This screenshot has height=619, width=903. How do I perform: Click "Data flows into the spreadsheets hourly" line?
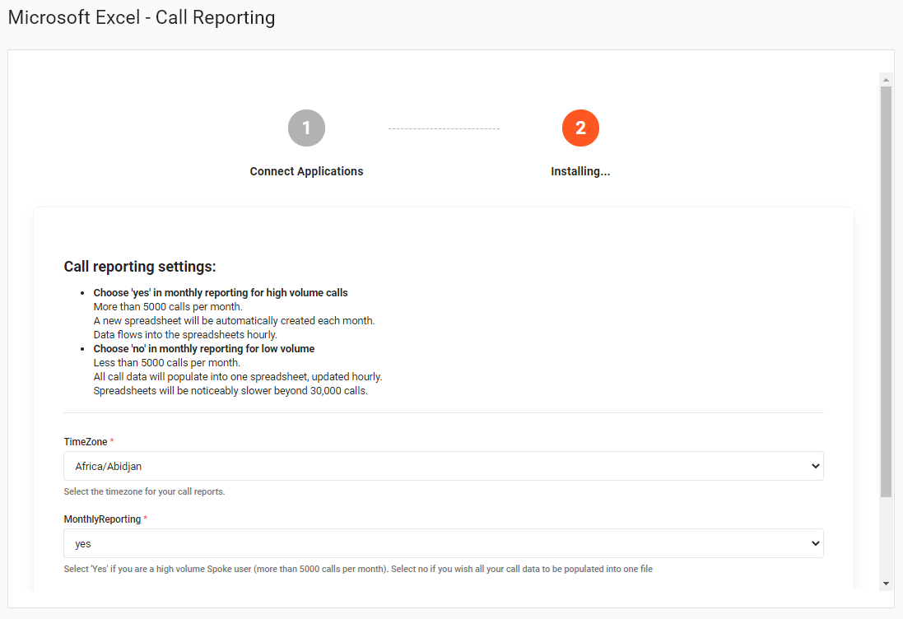tap(185, 334)
